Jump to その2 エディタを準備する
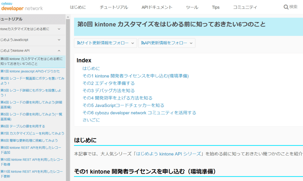 click(x=109, y=83)
